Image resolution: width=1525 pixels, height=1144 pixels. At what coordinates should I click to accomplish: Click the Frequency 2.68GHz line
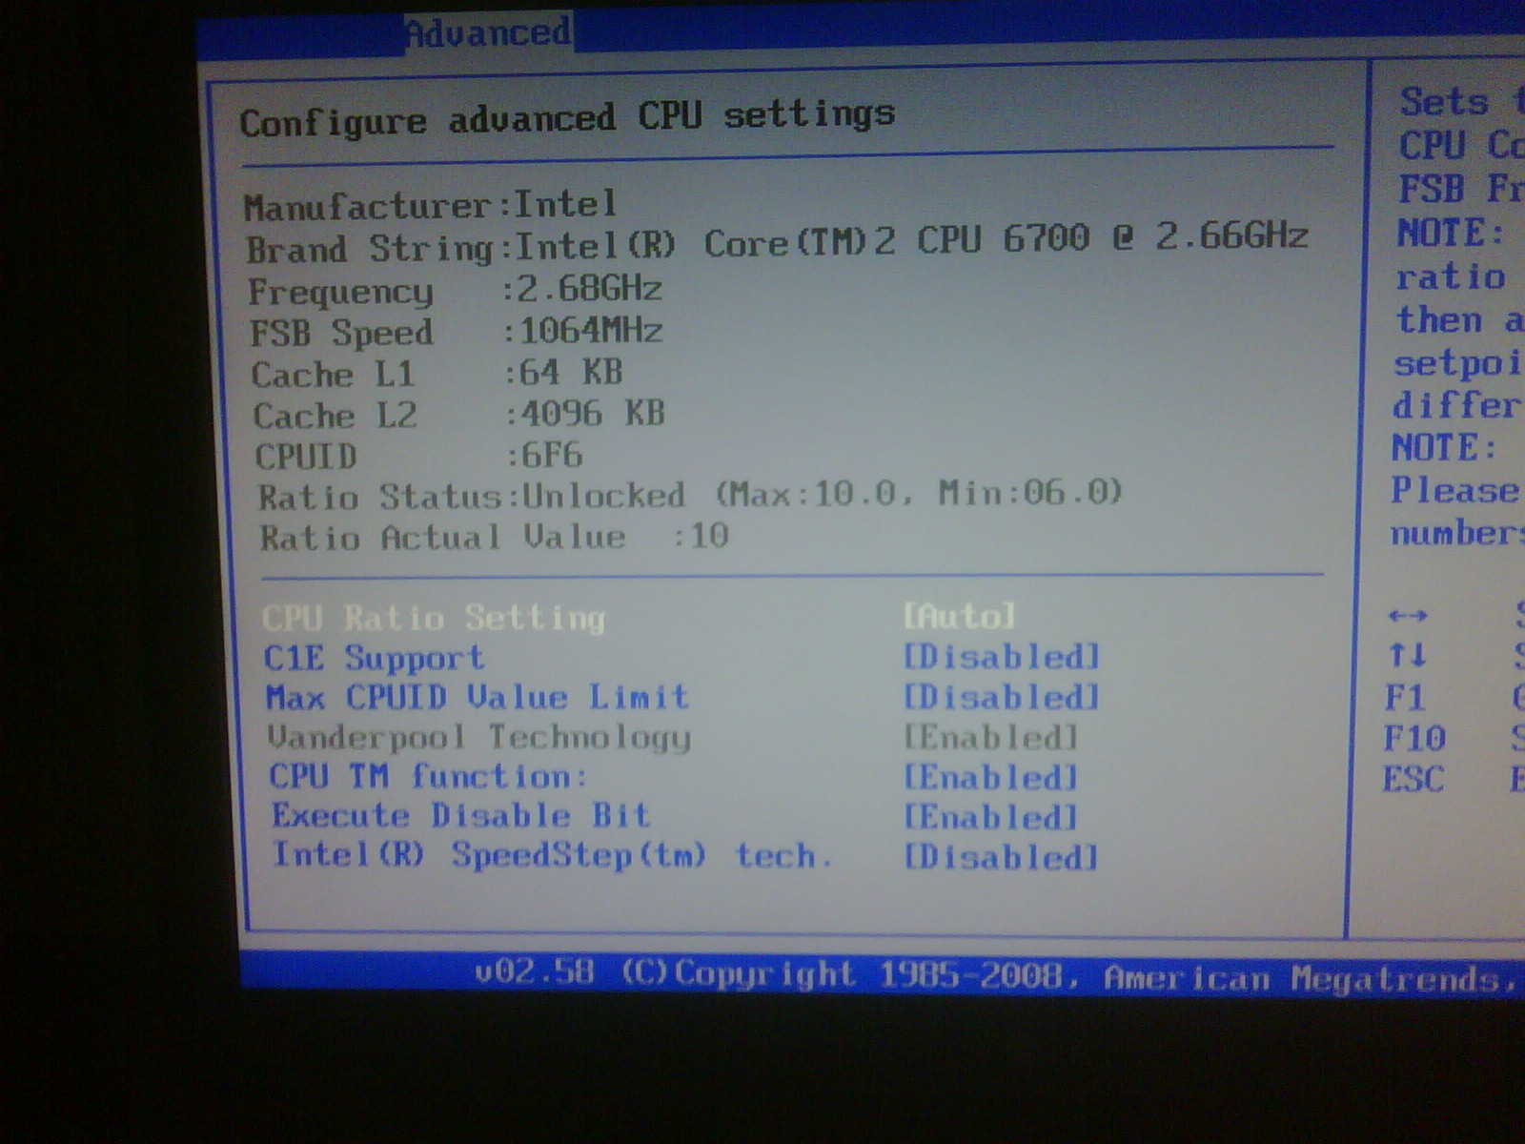click(456, 291)
